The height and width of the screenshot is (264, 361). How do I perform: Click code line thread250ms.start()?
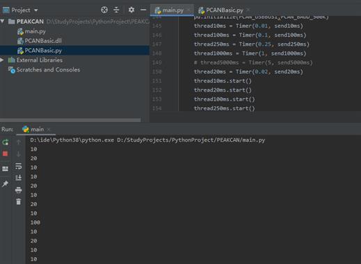(224, 108)
